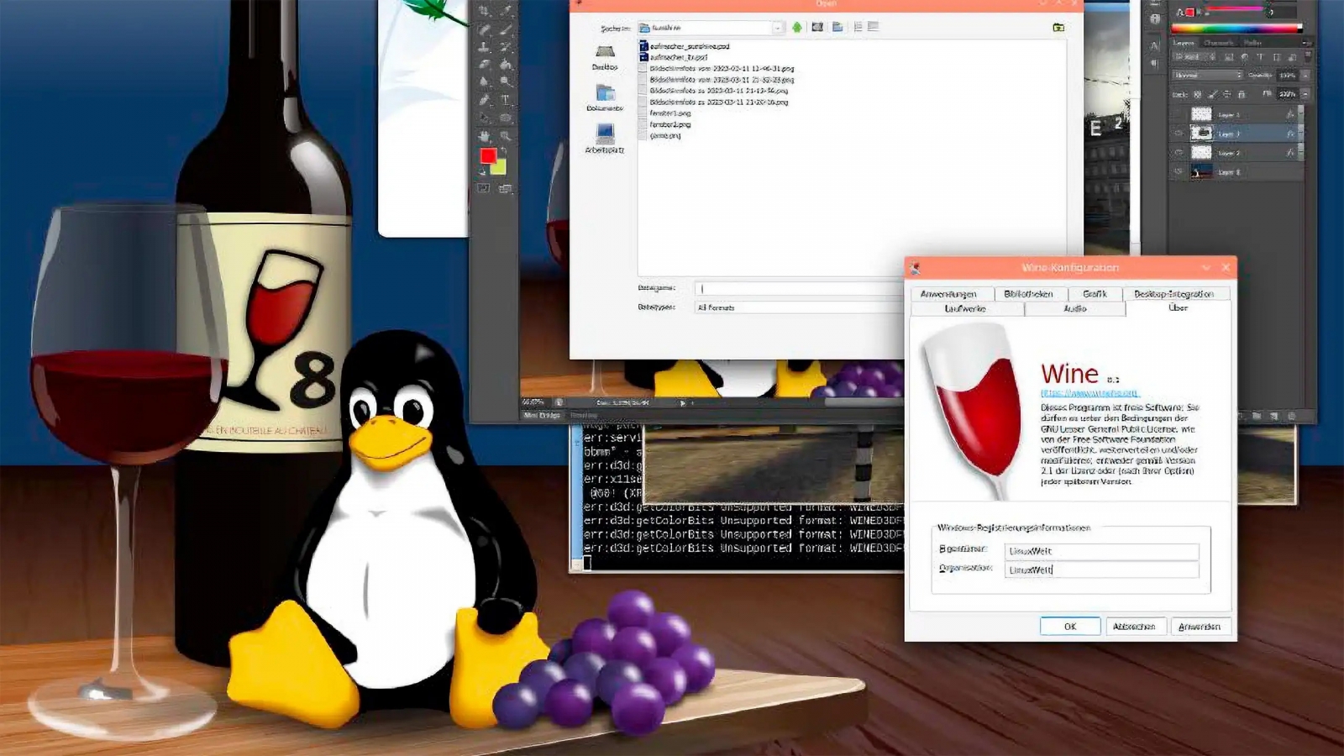Select the Arbeitsplatz computer icon
Image resolution: width=1344 pixels, height=756 pixels.
(x=605, y=138)
